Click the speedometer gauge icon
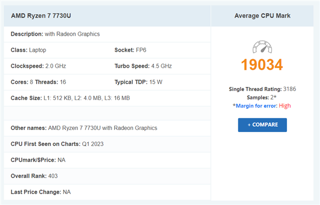The width and height of the screenshot is (320, 205). 262,47
